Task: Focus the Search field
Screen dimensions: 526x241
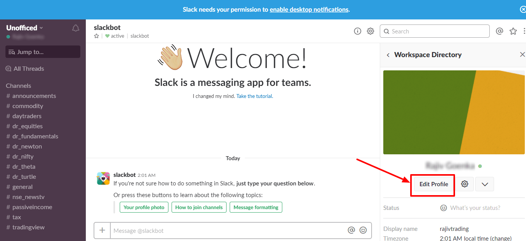Action: pyautogui.click(x=434, y=31)
